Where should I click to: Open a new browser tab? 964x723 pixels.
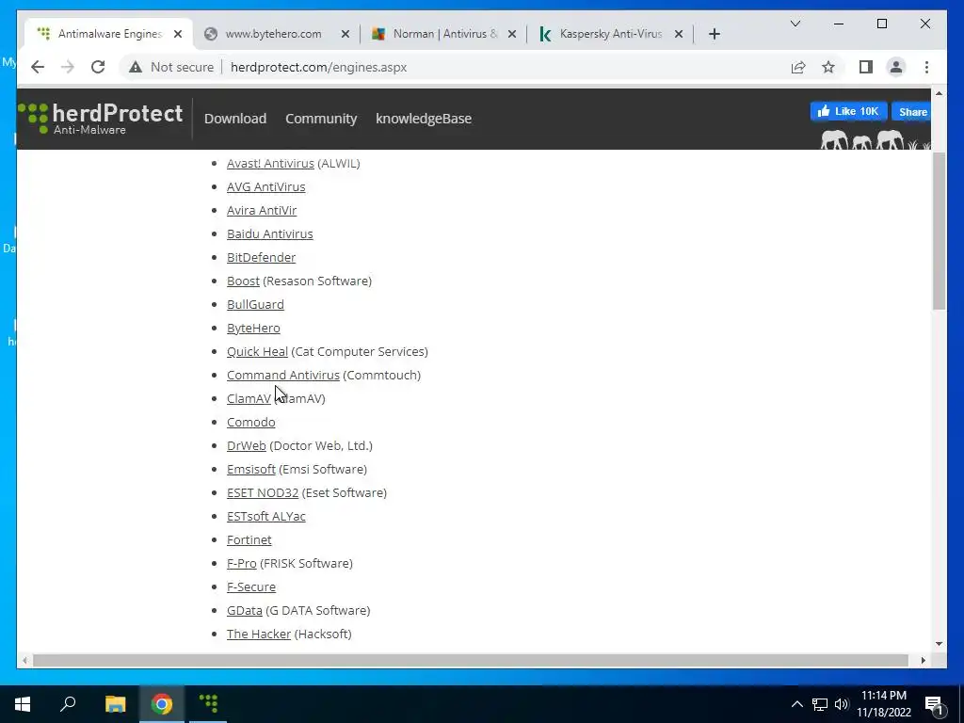pos(714,34)
